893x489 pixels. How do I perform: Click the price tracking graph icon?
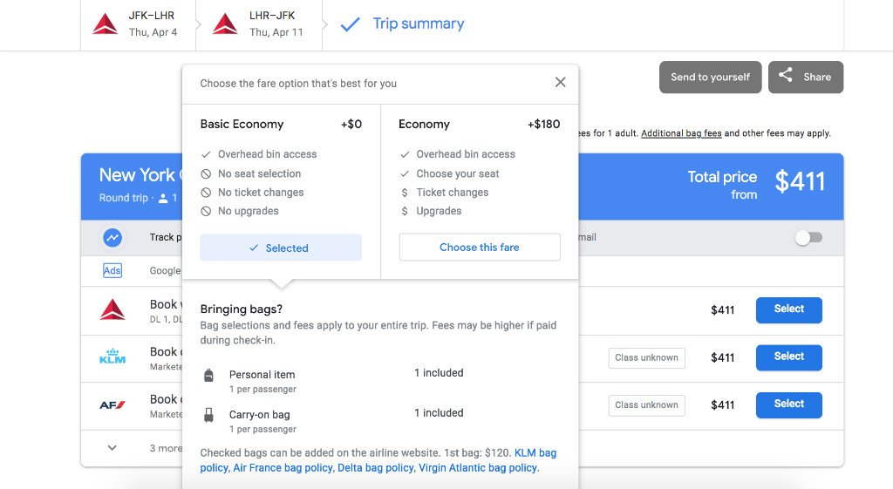point(112,237)
